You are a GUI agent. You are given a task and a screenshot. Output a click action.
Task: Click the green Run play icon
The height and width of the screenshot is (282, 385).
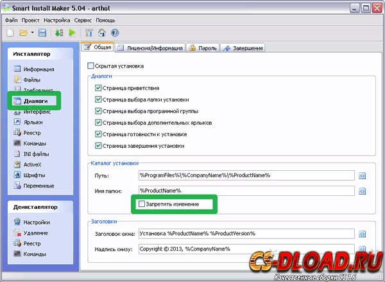[x=72, y=33]
